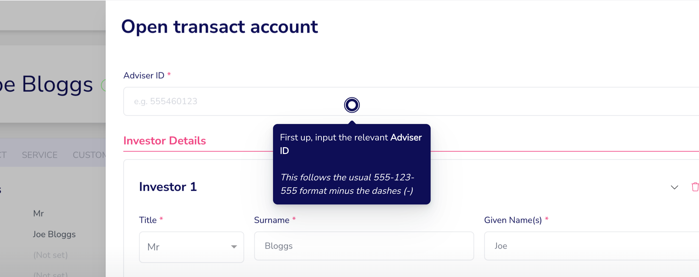Click the Title dropdown arrow

(x=234, y=247)
